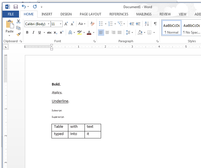This screenshot has width=201, height=168.
Task: Toggle Bold formatting button
Action: (x=27, y=33)
